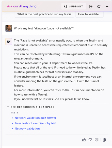The width and height of the screenshot is (112, 148).
Task: Click the 'Ask our AI anything' title
Action: coord(22,6)
